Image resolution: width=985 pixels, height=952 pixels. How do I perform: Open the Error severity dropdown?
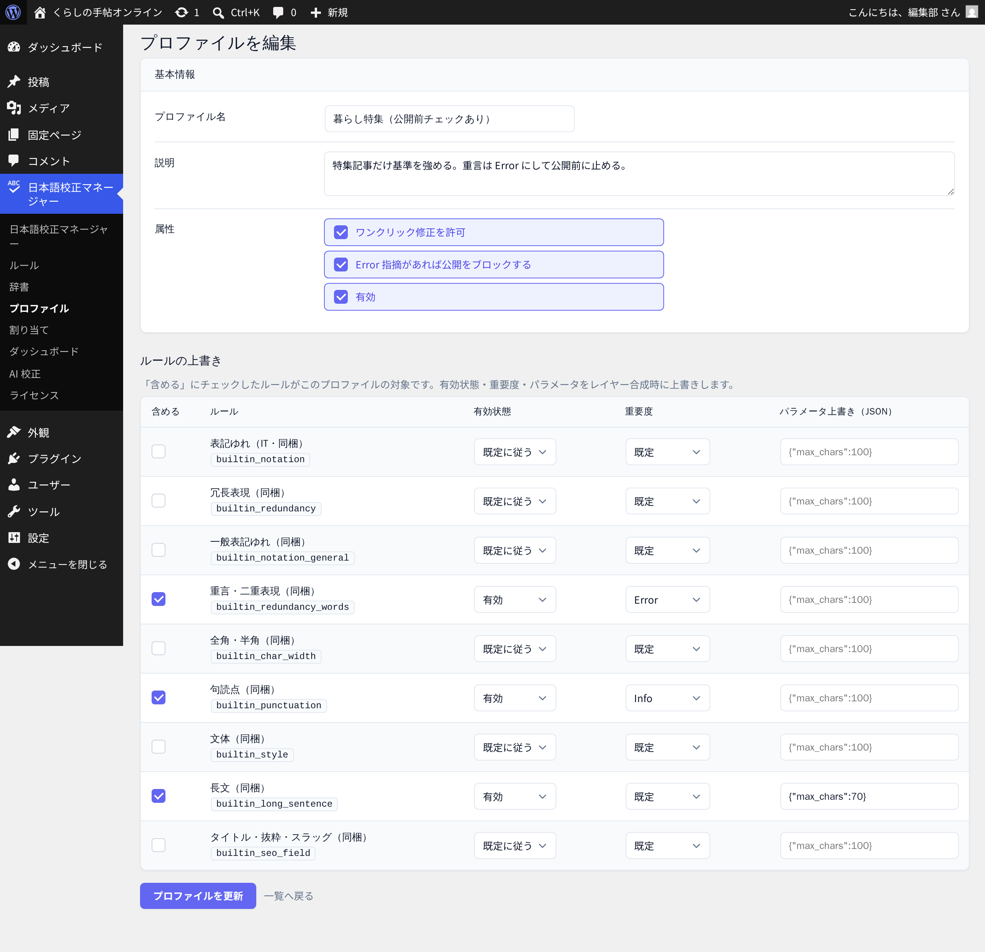pyautogui.click(x=668, y=599)
